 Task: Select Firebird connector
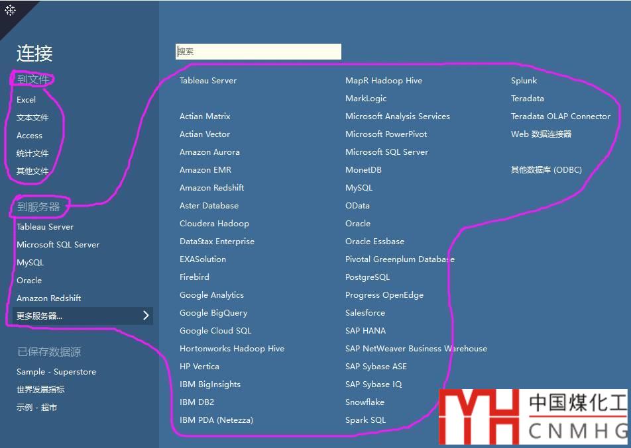pos(194,277)
